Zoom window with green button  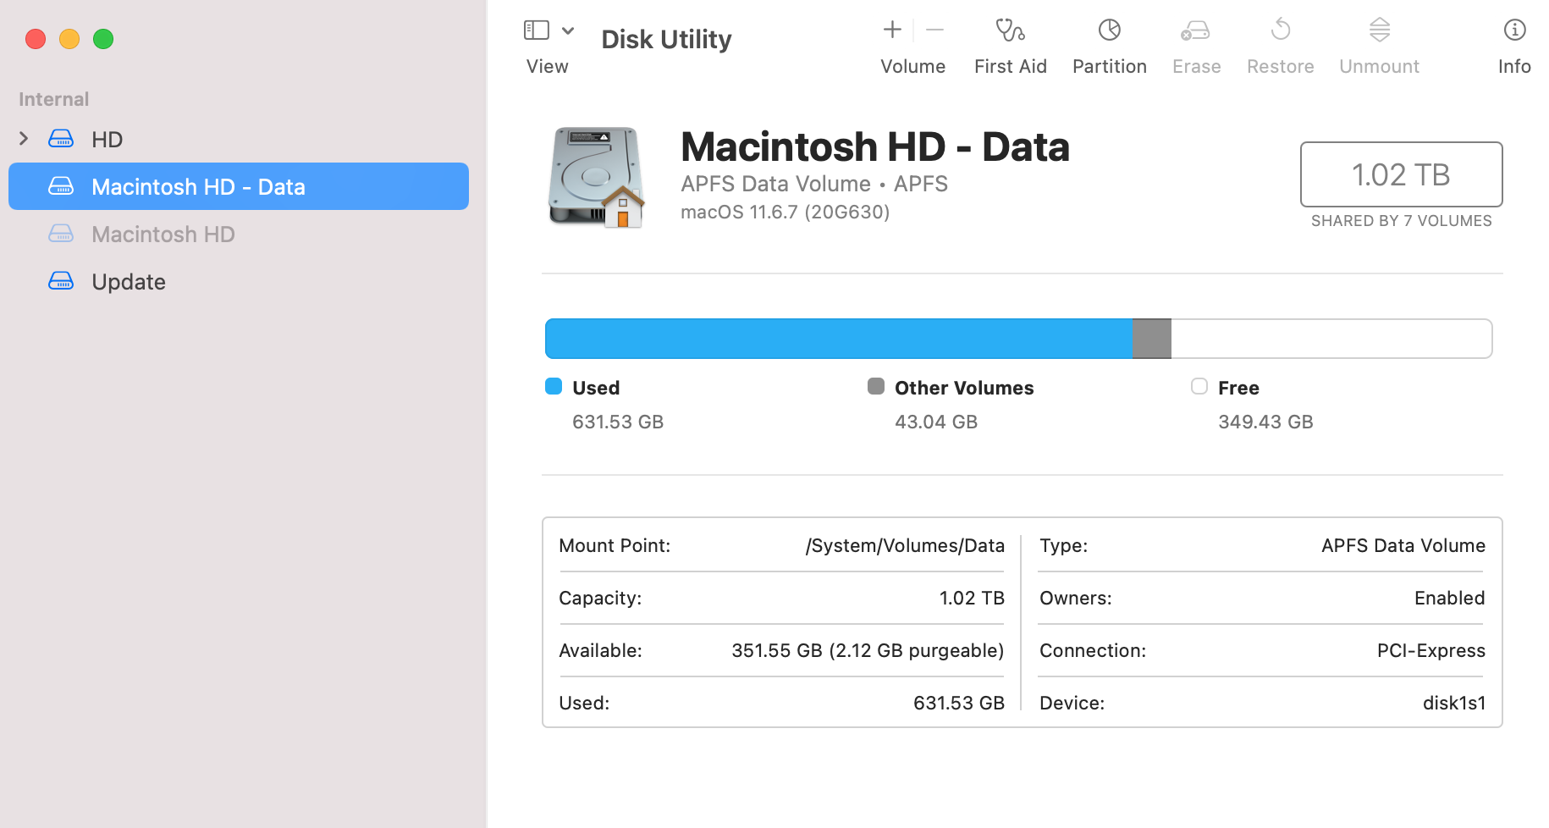[103, 39]
